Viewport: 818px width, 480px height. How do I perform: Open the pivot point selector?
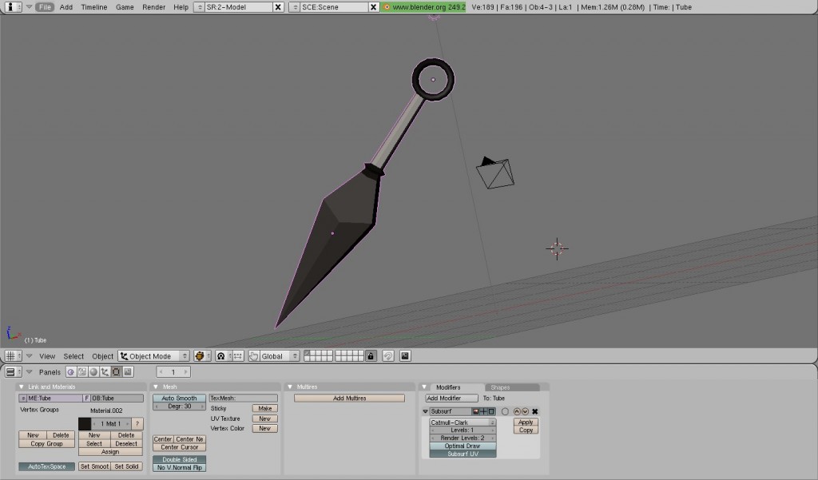pyautogui.click(x=224, y=356)
